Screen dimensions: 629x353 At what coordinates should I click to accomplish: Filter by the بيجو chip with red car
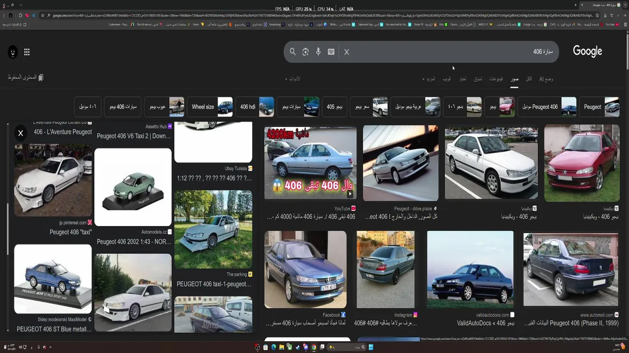point(500,107)
